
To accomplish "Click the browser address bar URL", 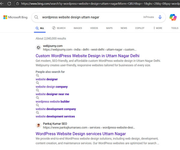I will click(99, 4).
